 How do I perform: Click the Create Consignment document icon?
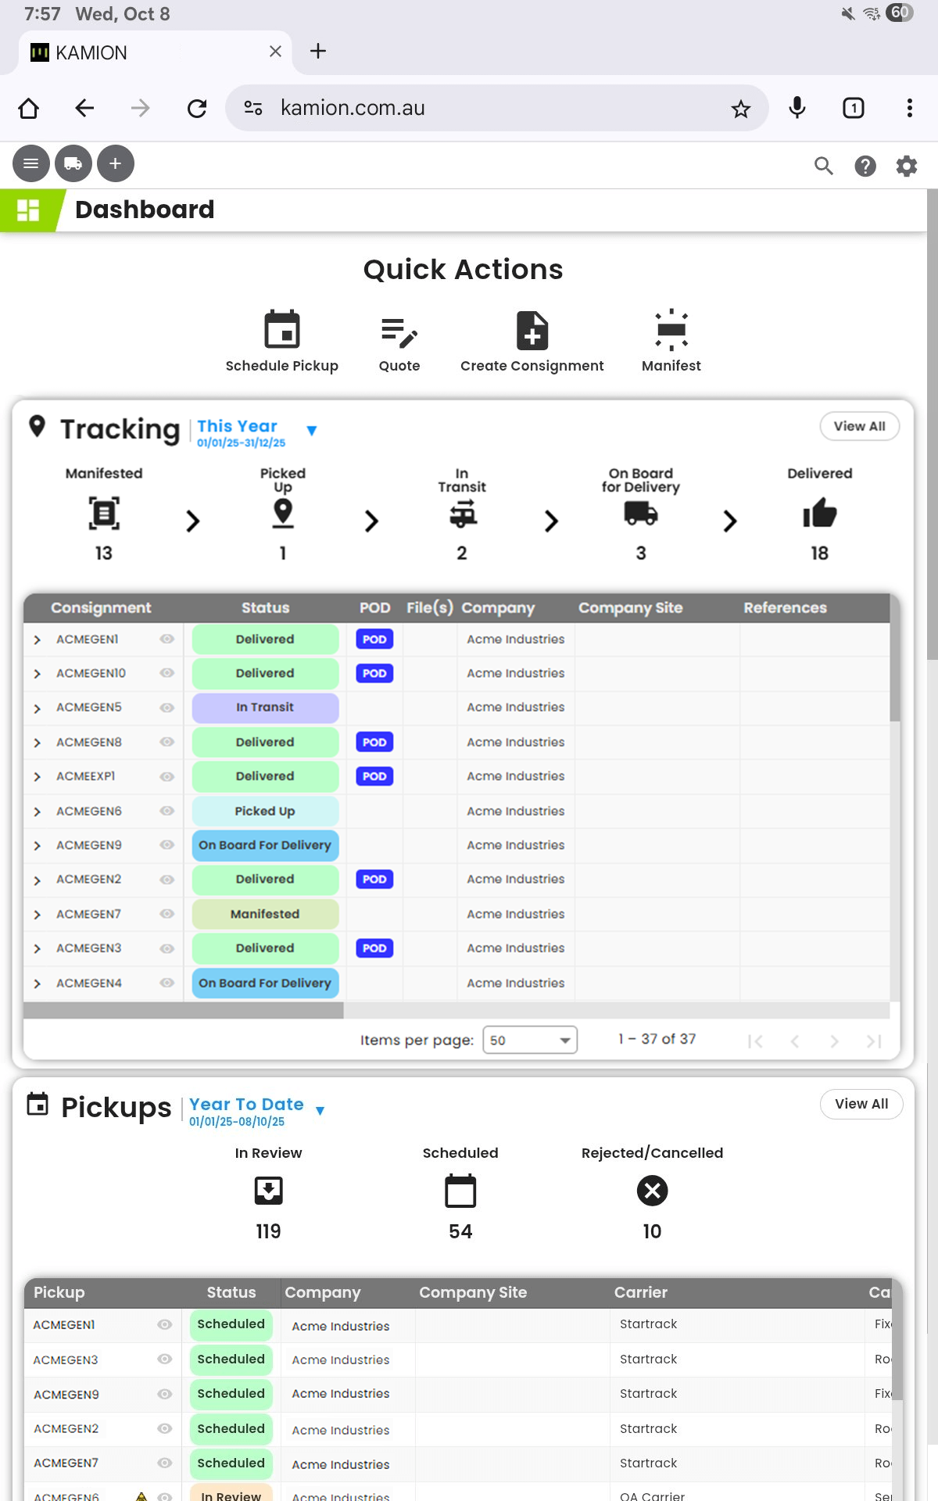click(x=532, y=330)
